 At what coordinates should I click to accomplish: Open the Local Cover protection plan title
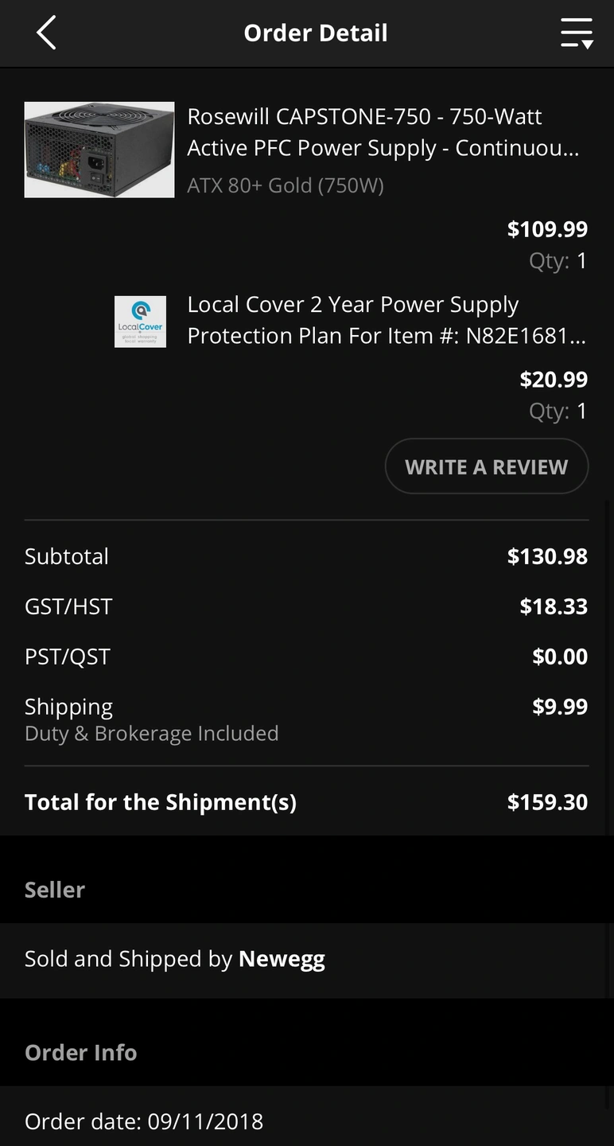point(386,320)
